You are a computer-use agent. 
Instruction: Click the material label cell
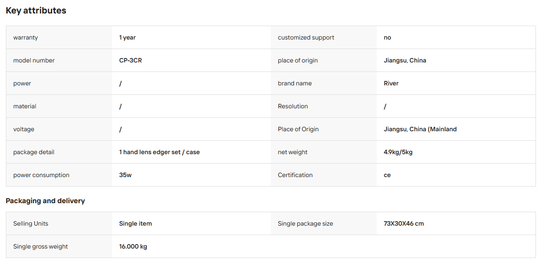tap(59, 106)
